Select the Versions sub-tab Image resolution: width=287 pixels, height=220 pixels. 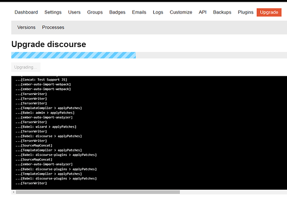tap(26, 27)
